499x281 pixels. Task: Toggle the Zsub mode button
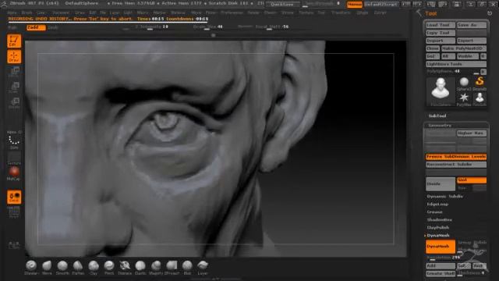(53, 28)
